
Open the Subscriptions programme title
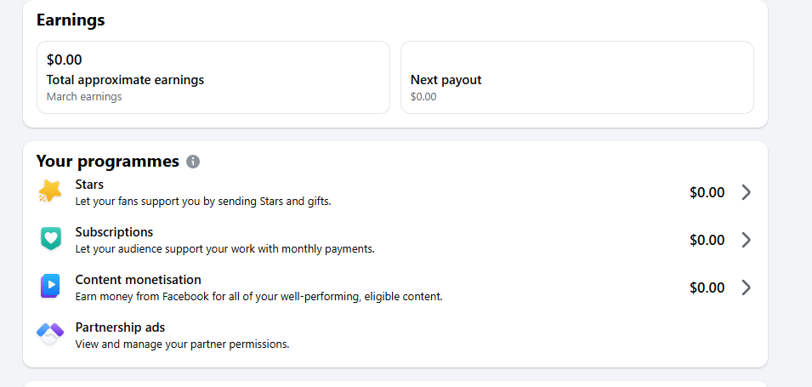(x=114, y=231)
